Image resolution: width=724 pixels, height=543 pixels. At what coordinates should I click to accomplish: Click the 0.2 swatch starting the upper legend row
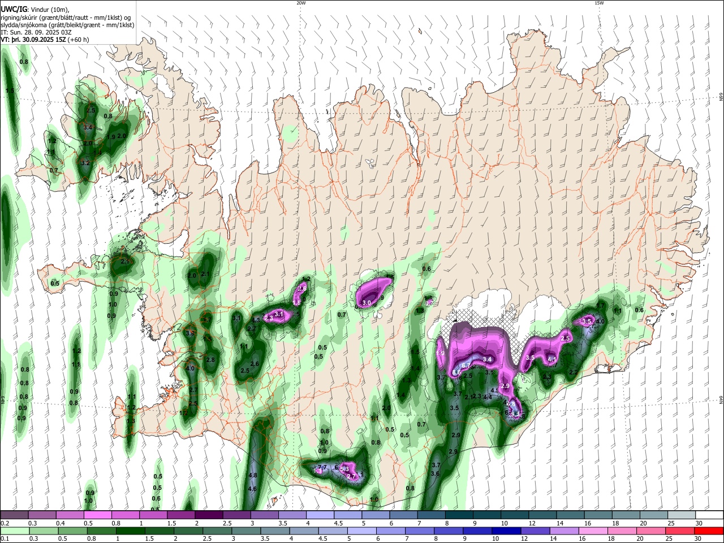(14, 515)
